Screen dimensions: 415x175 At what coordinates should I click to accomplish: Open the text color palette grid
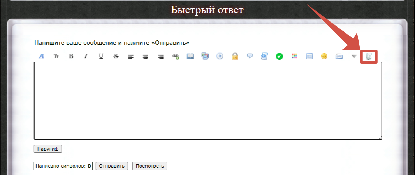294,56
